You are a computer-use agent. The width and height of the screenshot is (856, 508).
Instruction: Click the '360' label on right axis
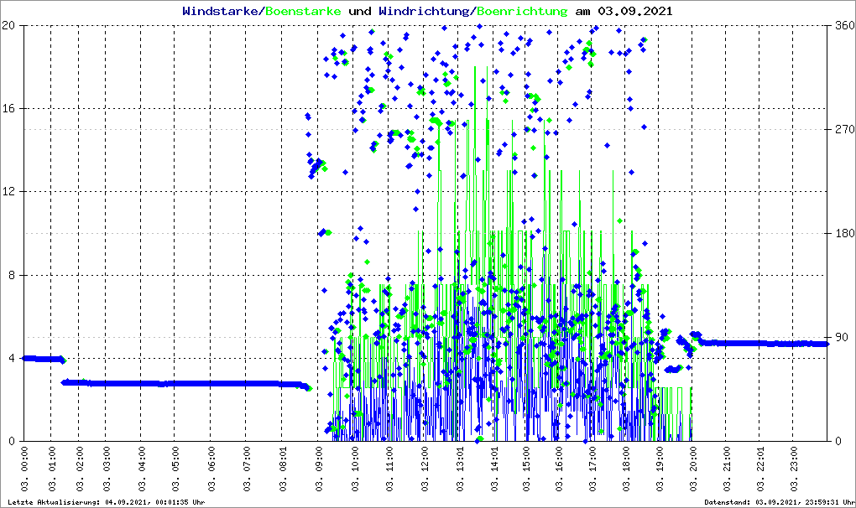(x=843, y=26)
